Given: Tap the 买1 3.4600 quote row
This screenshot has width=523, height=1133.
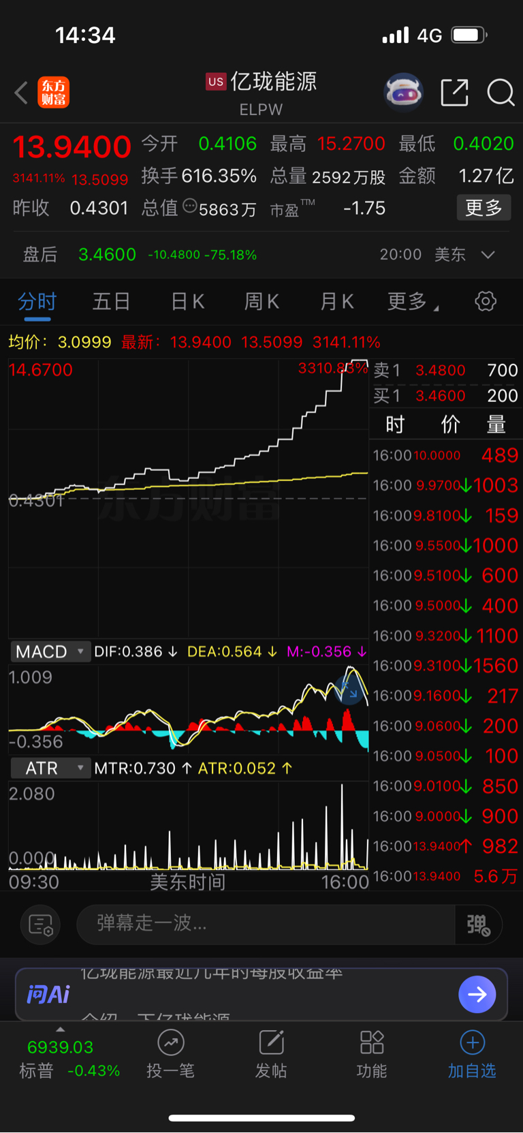Looking at the screenshot, I should 446,396.
